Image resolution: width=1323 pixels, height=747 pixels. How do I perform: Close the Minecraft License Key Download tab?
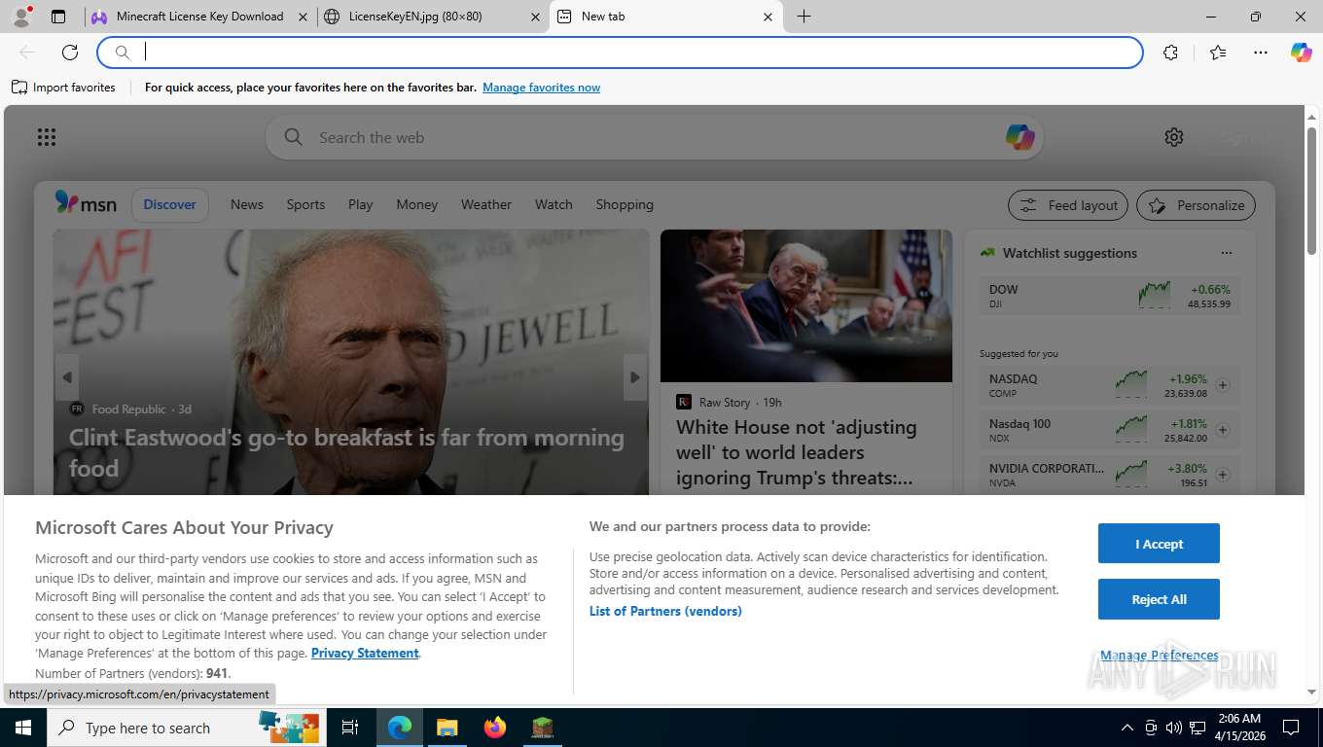(x=302, y=17)
